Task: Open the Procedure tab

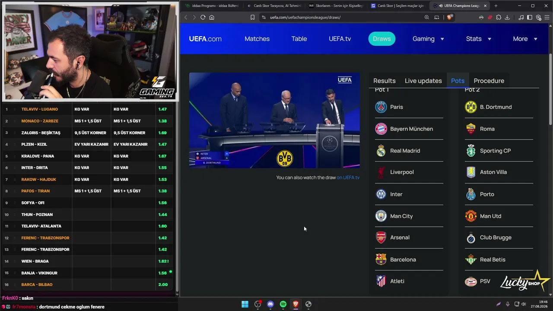Action: click(489, 81)
